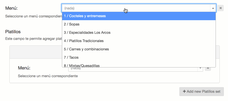This screenshot has width=228, height=101.
Task: Click the gray Platillos set header bar
Action: (x=36, y=52)
